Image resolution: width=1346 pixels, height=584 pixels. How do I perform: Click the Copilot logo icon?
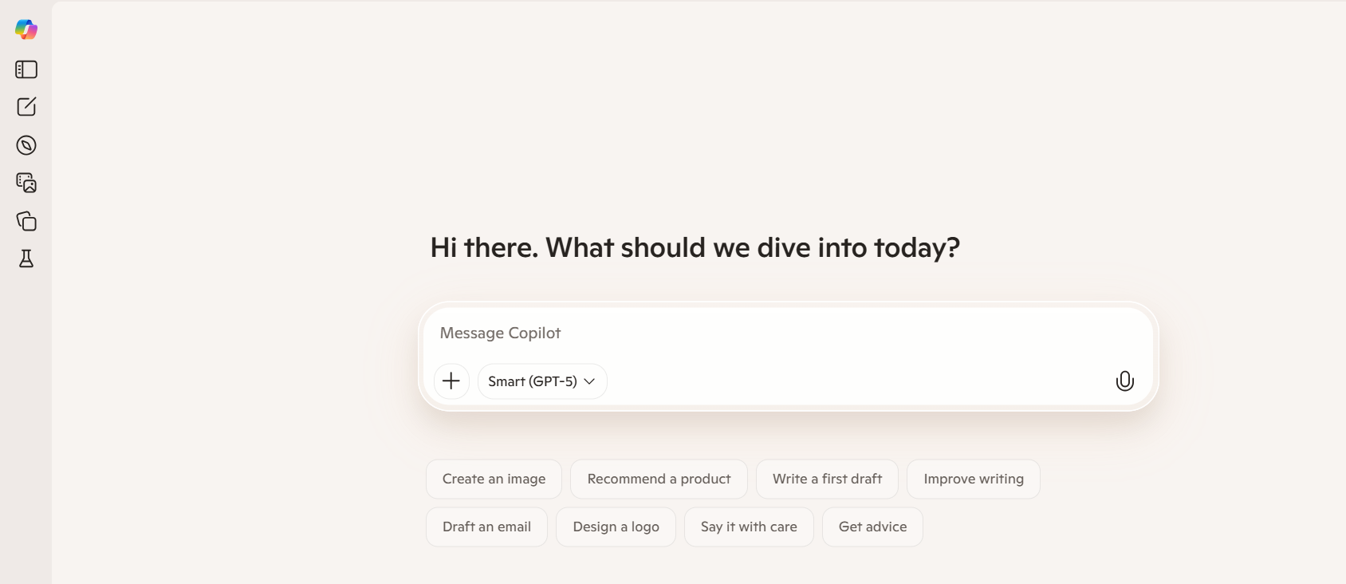pyautogui.click(x=26, y=30)
